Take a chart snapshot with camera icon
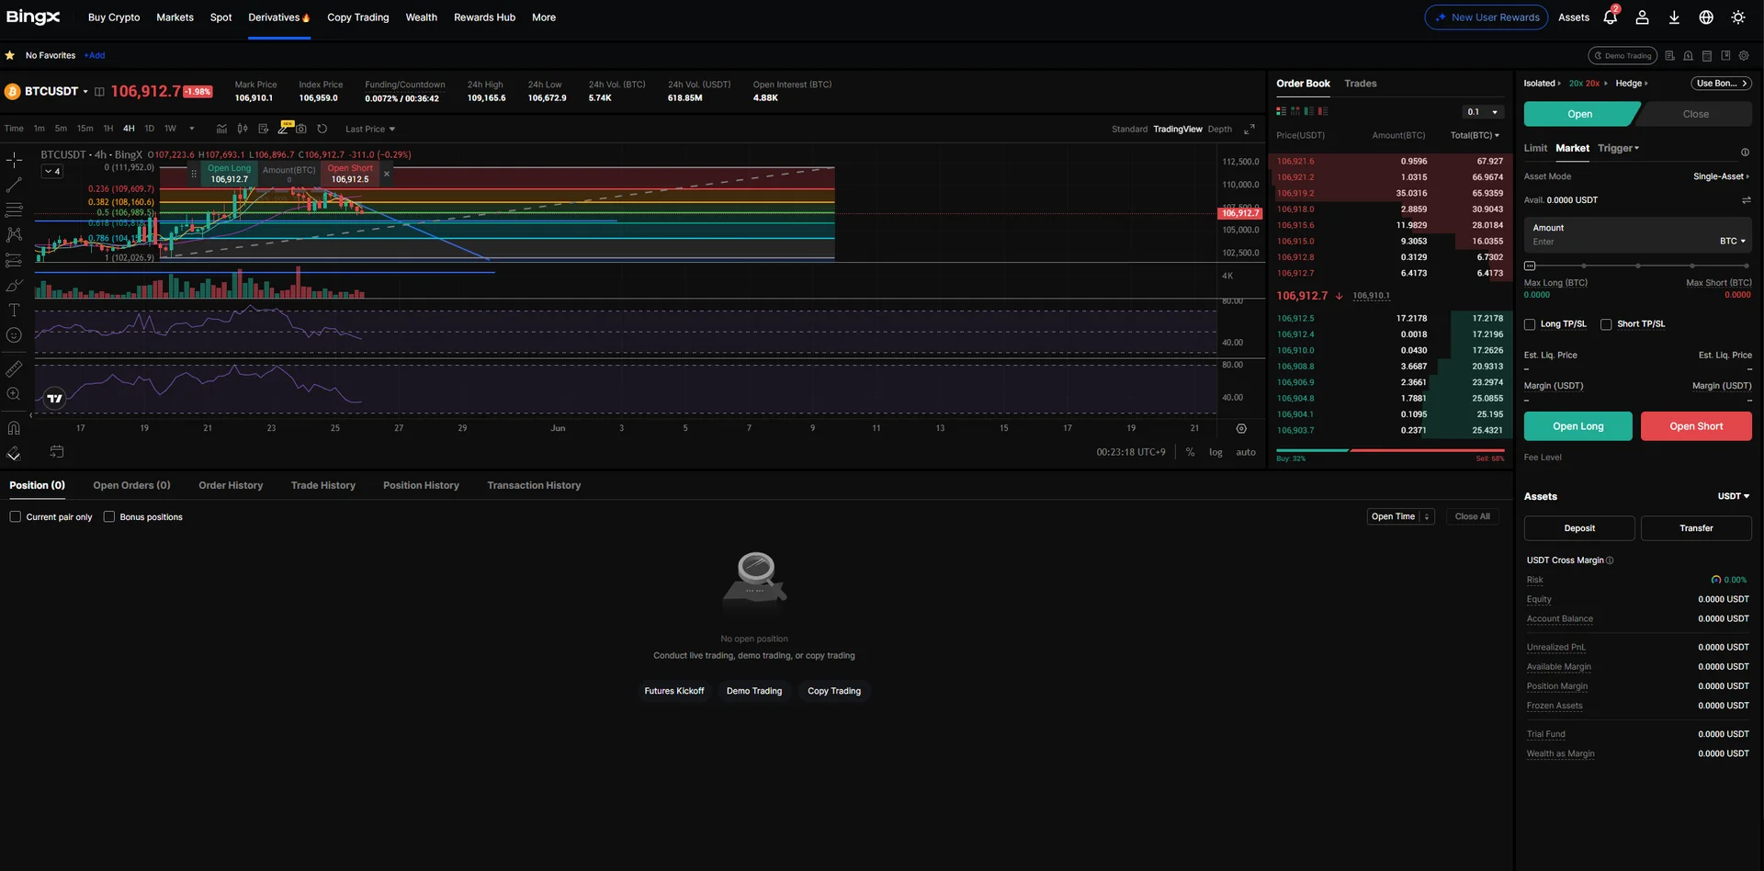This screenshot has width=1764, height=871. (x=301, y=129)
